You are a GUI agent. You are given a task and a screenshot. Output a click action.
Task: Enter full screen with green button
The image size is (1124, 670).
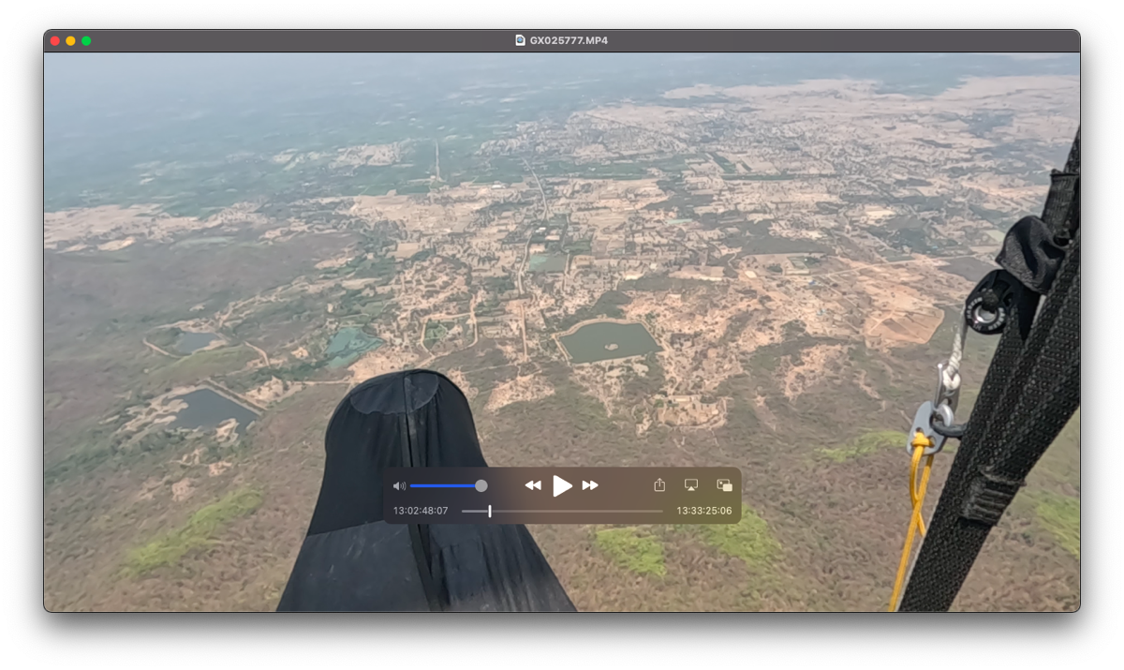click(86, 41)
